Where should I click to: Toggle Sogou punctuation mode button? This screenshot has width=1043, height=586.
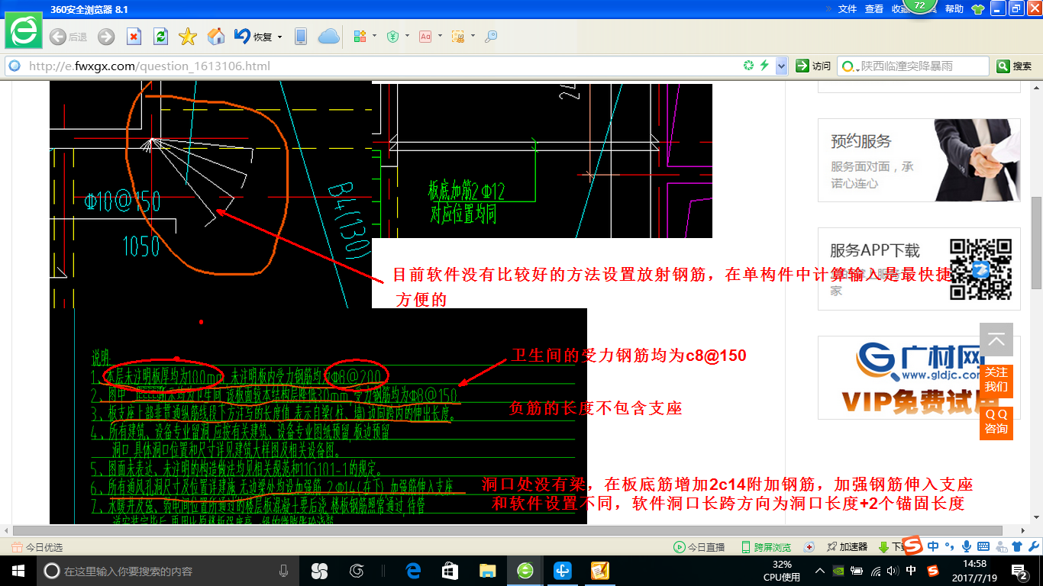point(950,546)
